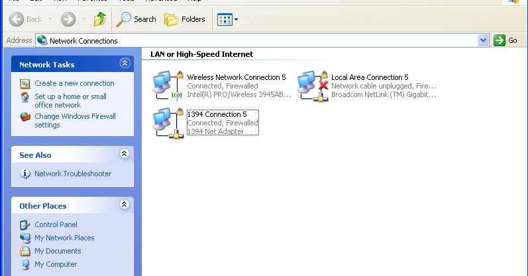Image resolution: width=528 pixels, height=276 pixels.
Task: Collapse the Network Tasks panel
Action: [x=125, y=63]
